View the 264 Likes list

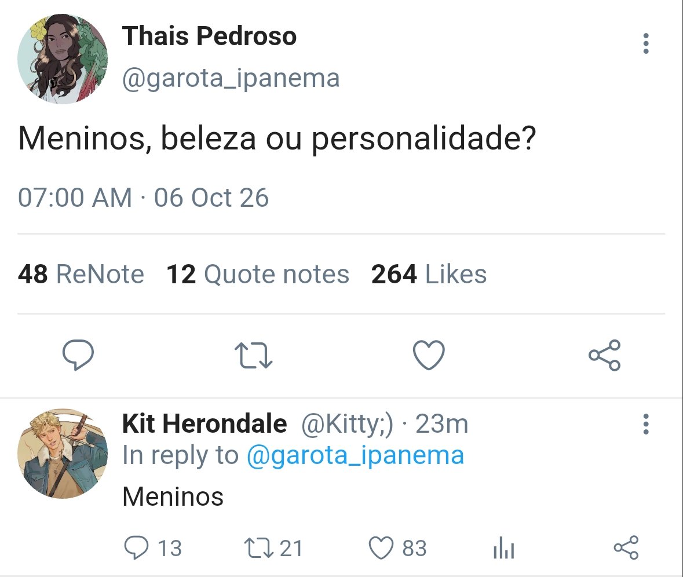pyautogui.click(x=429, y=275)
